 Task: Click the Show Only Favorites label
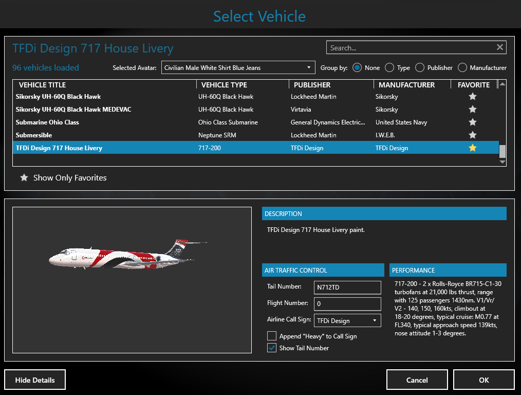[x=70, y=177]
